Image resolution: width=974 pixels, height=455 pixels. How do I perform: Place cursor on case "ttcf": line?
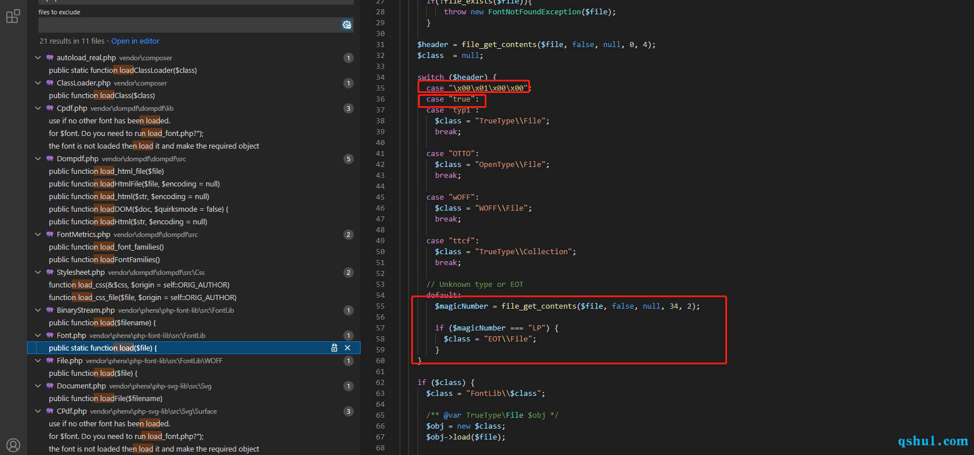point(453,240)
